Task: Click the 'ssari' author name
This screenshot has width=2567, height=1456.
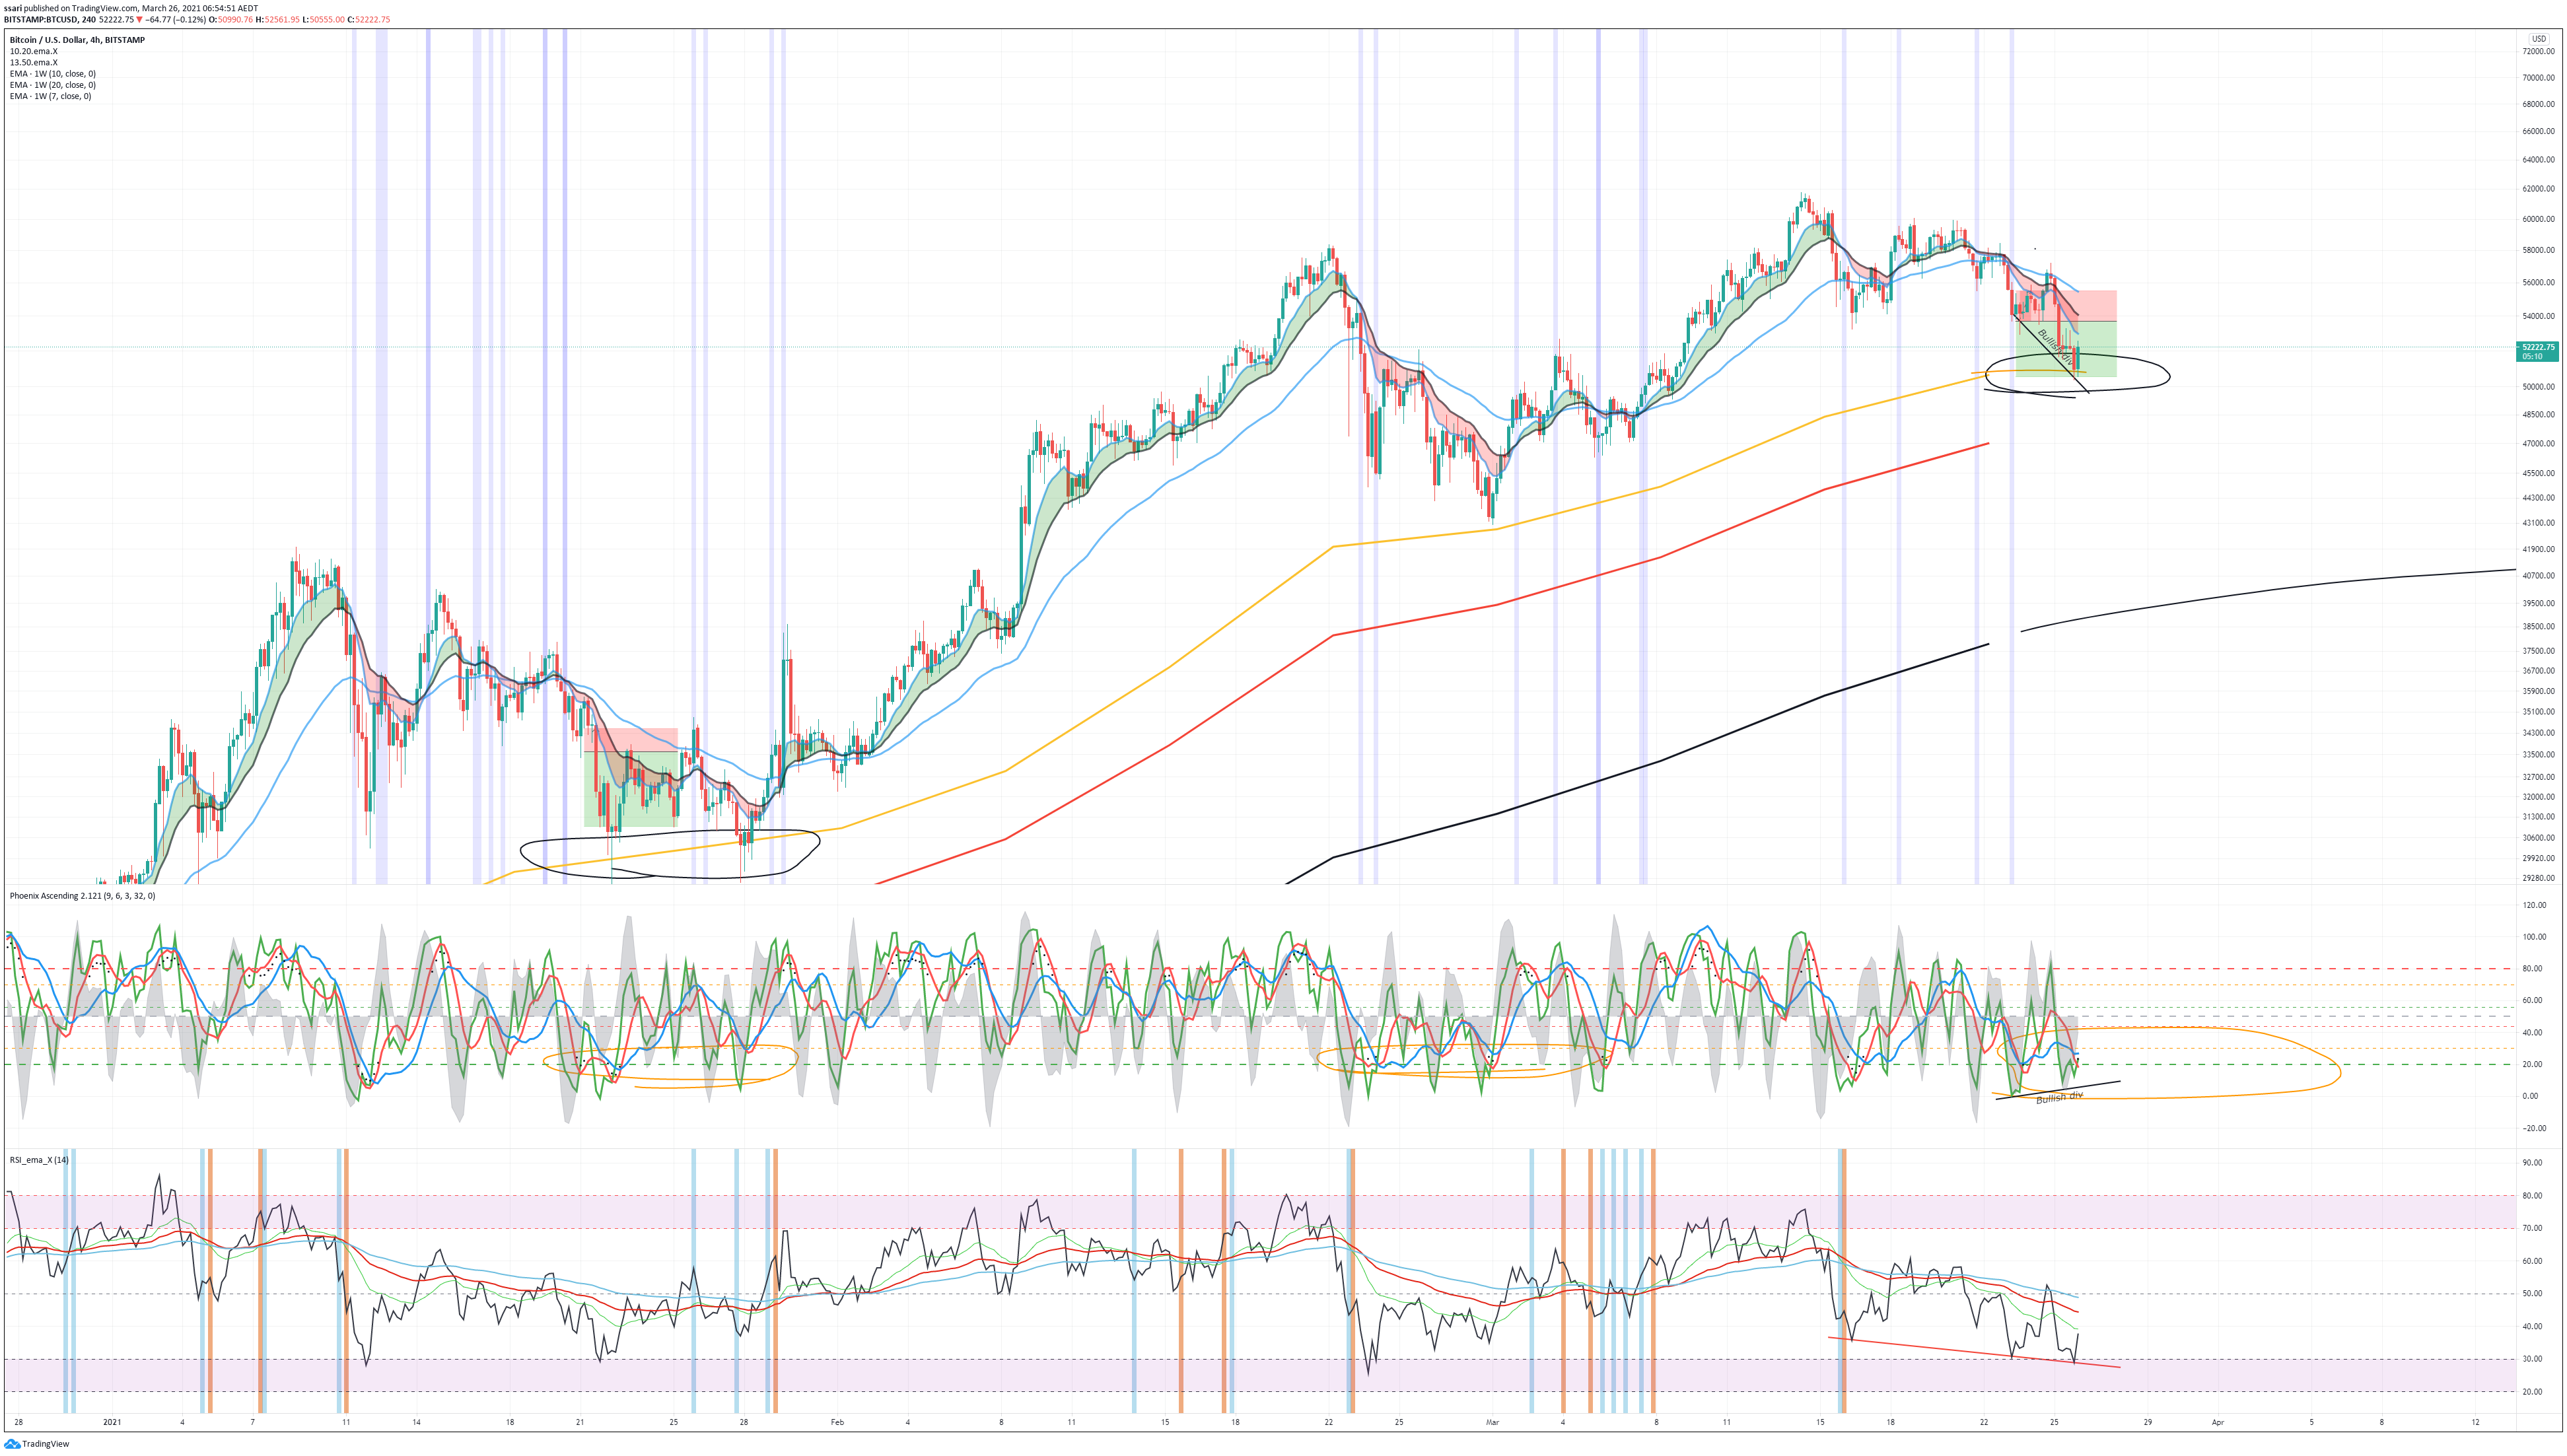Action: pyautogui.click(x=13, y=8)
